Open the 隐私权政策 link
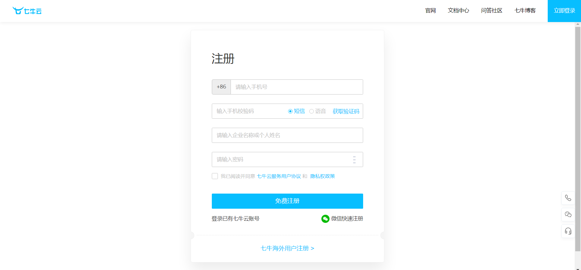This screenshot has width=581, height=270. 323,176
